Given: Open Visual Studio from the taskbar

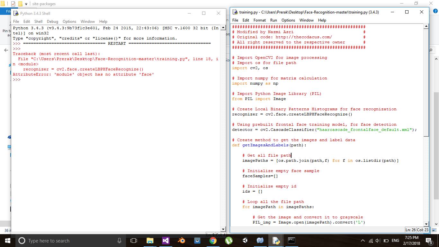Looking at the screenshot, I should (166, 241).
